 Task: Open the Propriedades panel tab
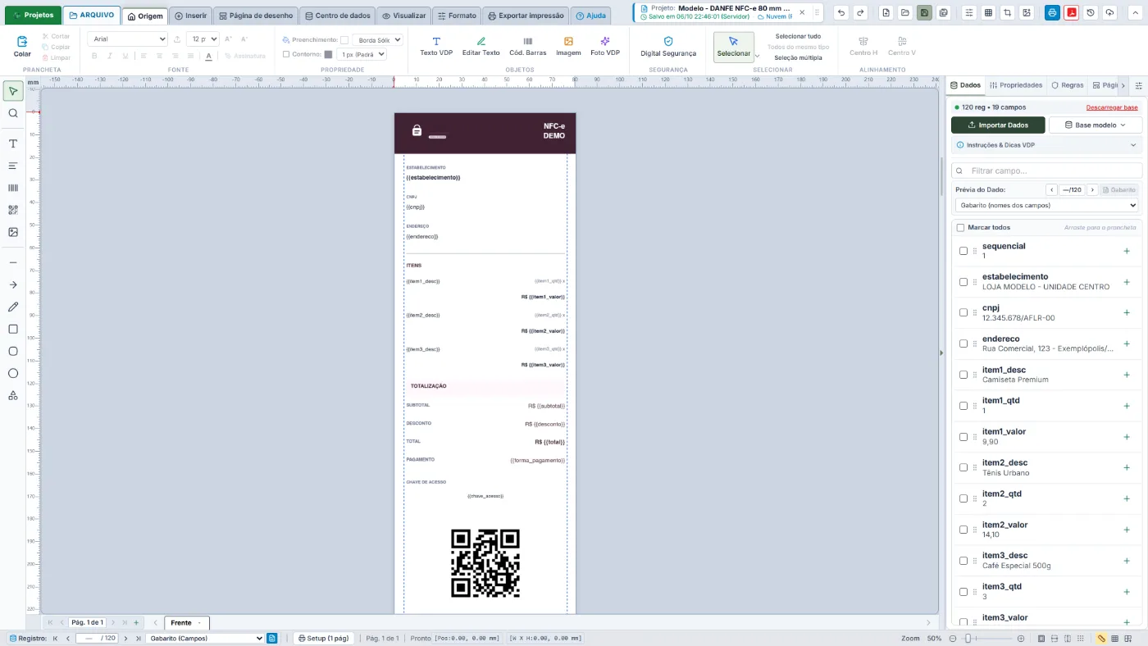(x=1016, y=85)
